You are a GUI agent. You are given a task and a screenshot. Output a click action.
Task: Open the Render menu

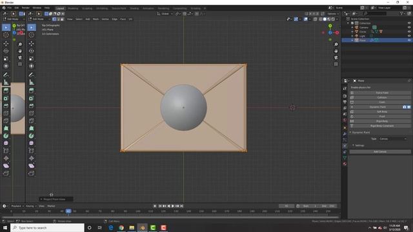26,8
